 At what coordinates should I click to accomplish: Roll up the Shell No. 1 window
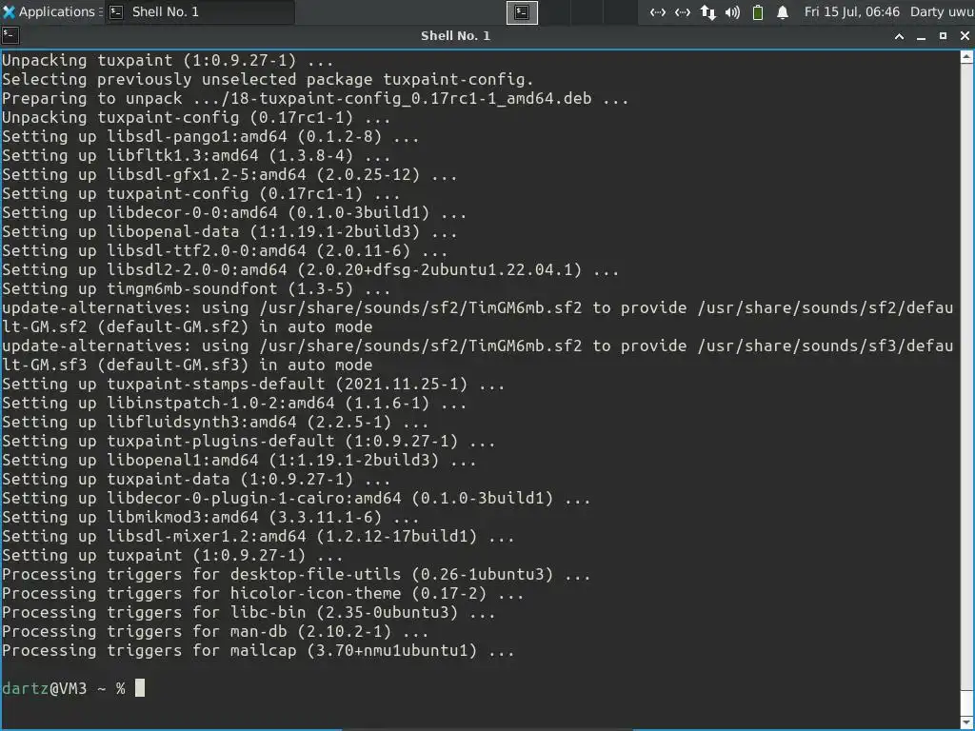tap(899, 36)
